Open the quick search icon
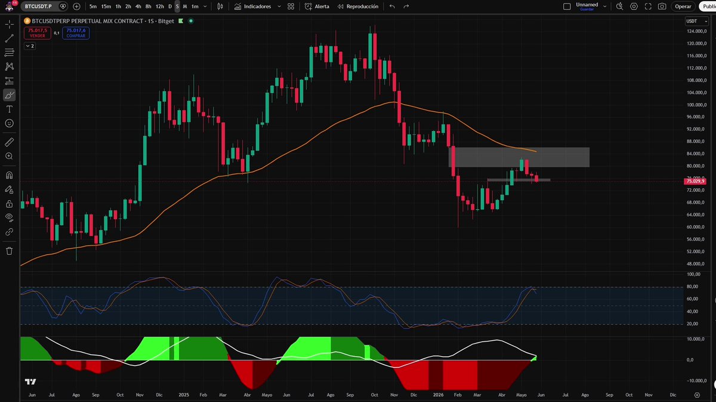This screenshot has height=402, width=716. [x=620, y=7]
